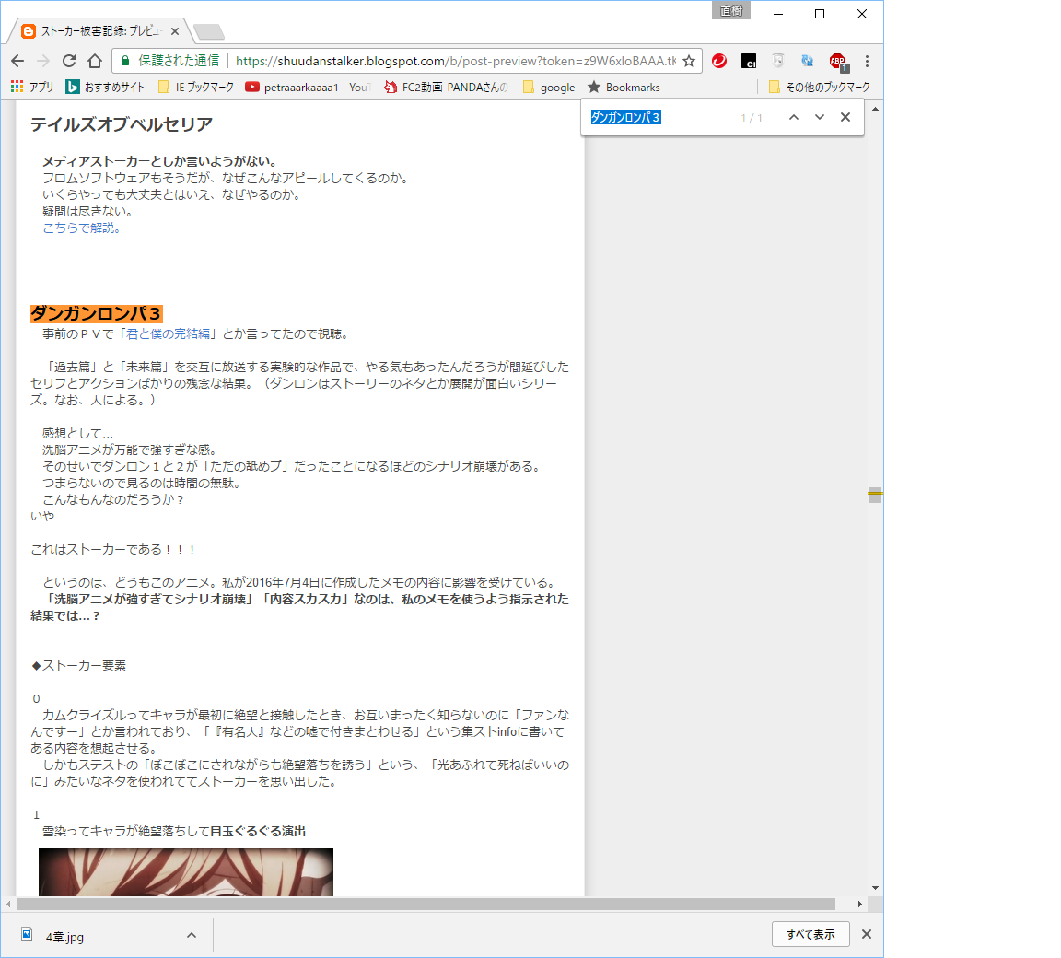Click the horizontal scrollbar left arrow
Screen dimensions: 1061x958
click(8, 904)
